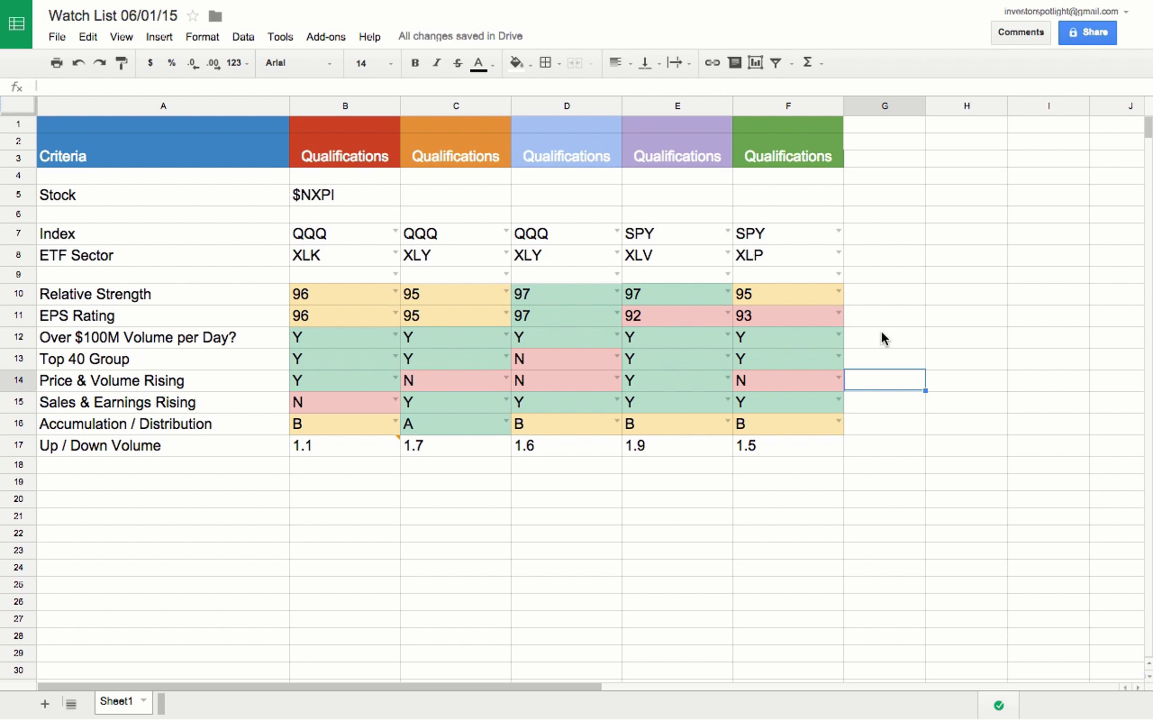Open the Format menu
This screenshot has height=721, width=1153.
tap(202, 37)
